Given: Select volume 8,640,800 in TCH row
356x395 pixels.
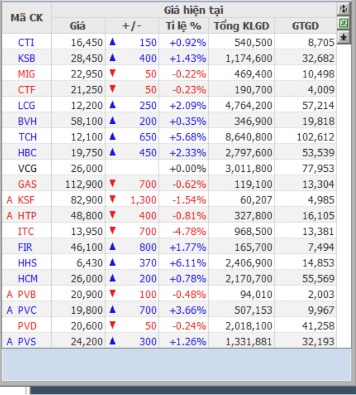Looking at the screenshot, I should 249,137.
